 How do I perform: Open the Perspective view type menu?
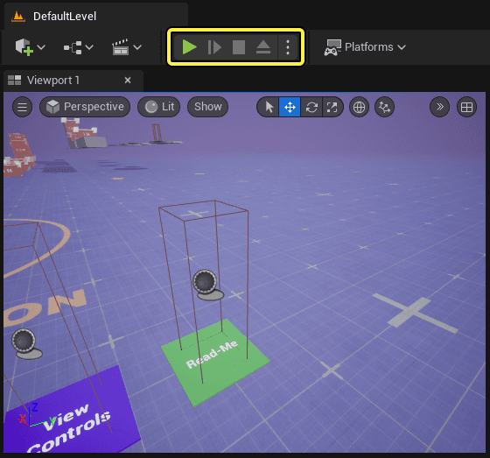[x=85, y=107]
